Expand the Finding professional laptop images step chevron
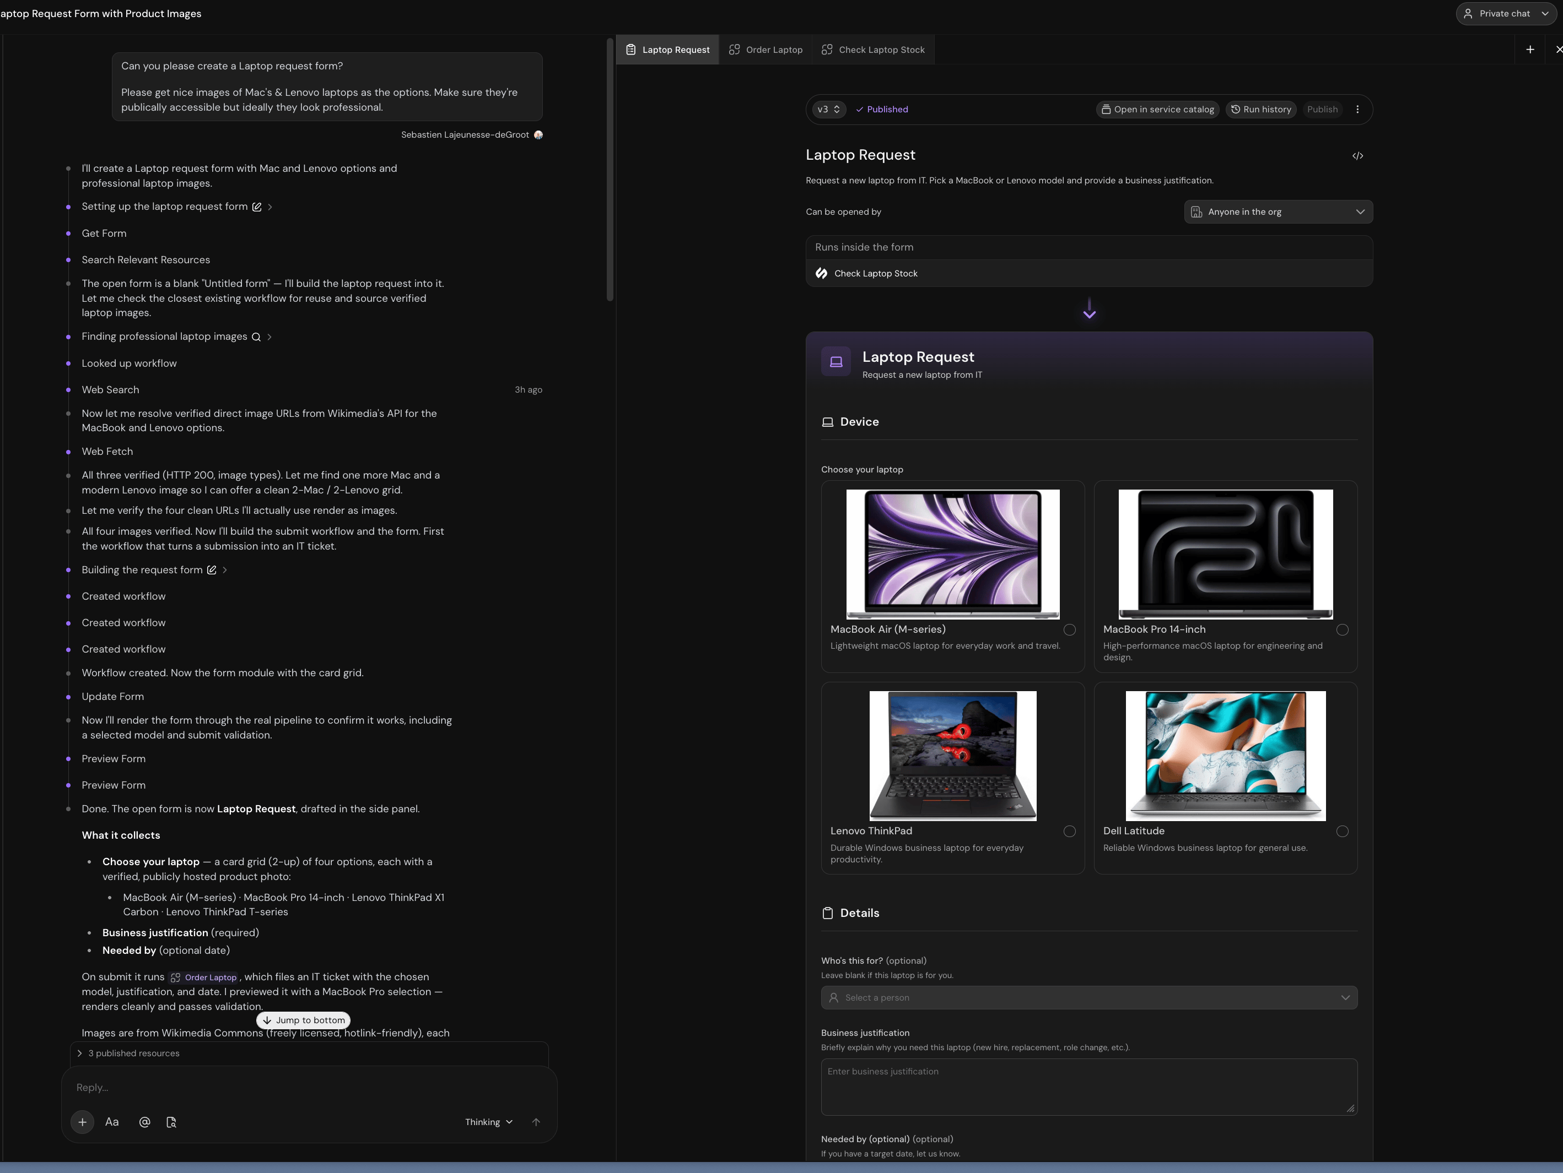Image resolution: width=1563 pixels, height=1173 pixels. click(x=269, y=337)
